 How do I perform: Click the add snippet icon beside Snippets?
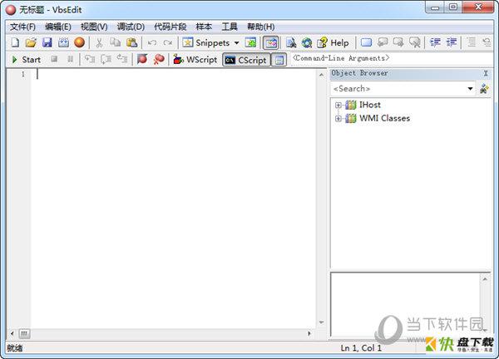(x=251, y=42)
